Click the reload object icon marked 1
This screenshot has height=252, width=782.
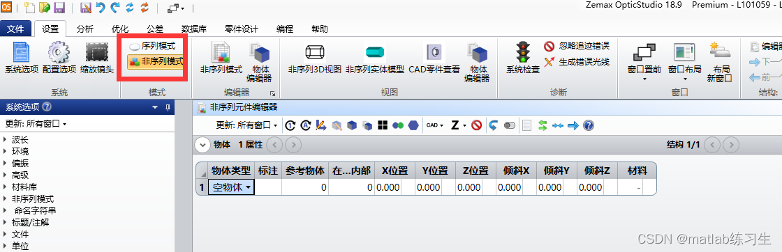pos(290,125)
